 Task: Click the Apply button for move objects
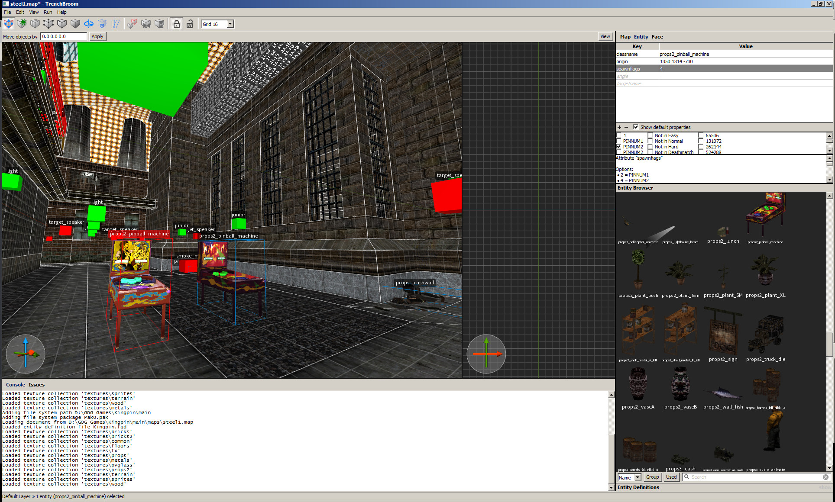click(97, 36)
